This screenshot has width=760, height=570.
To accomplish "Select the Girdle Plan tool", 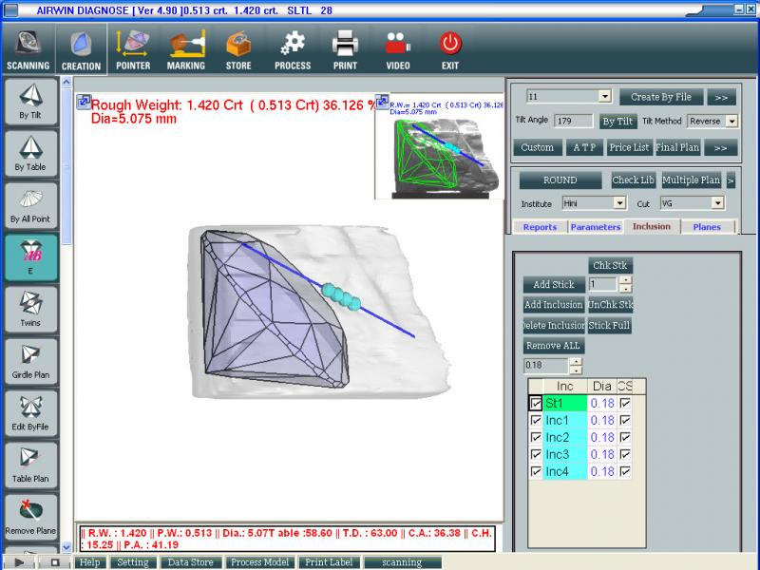I will coord(31,360).
